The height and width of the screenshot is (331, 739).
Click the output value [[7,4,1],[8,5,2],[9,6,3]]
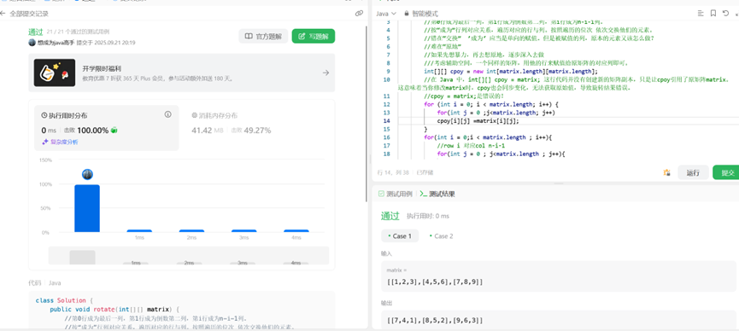coord(435,321)
